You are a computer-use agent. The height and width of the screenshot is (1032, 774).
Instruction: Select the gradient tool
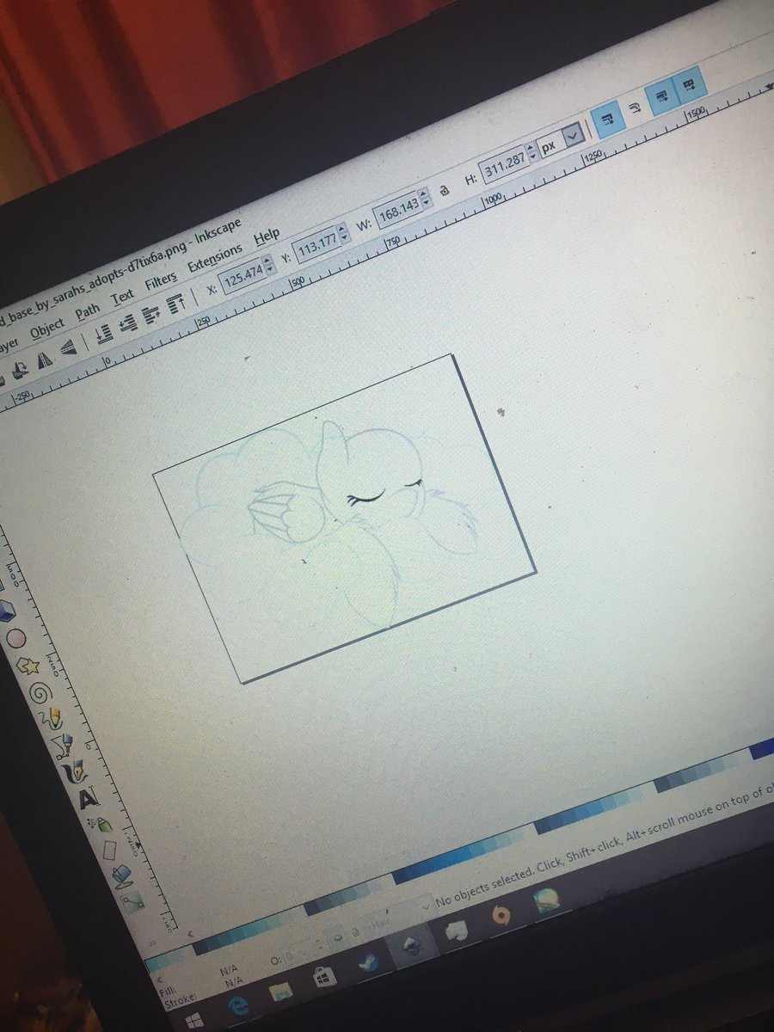pos(132,901)
